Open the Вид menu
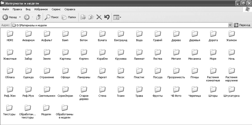252x125 pixels. (x=28, y=9)
